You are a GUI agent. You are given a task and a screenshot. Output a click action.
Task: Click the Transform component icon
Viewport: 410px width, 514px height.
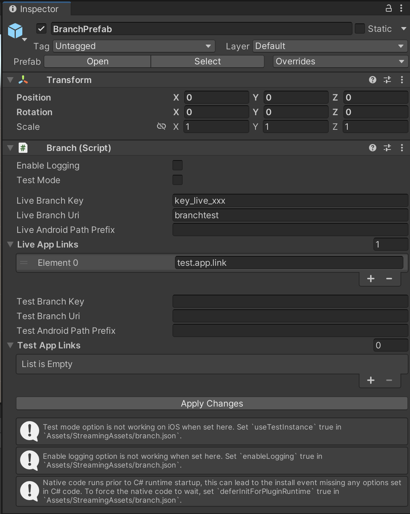click(23, 80)
